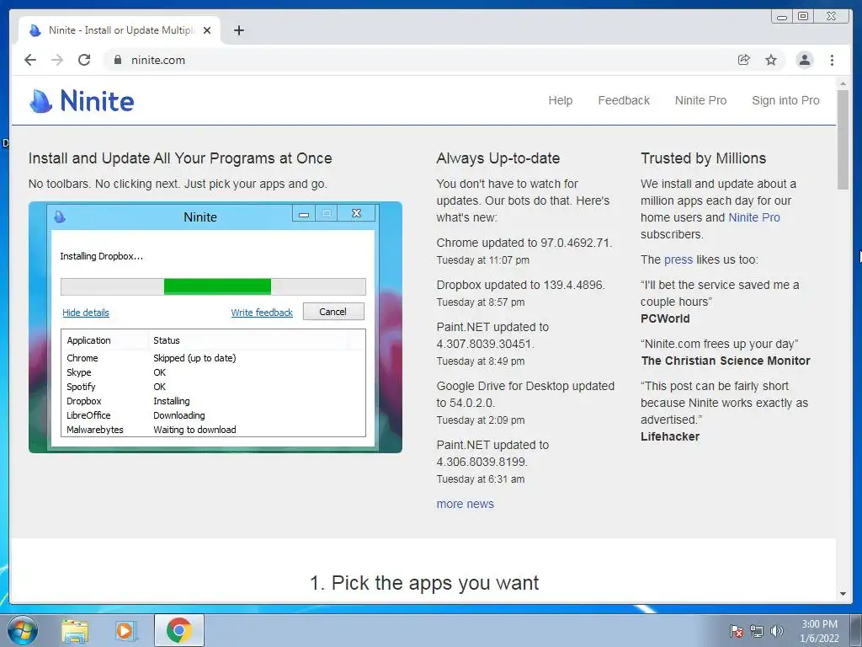This screenshot has width=862, height=647.
Task: Click the Ninite installer demo image
Action: 215,328
